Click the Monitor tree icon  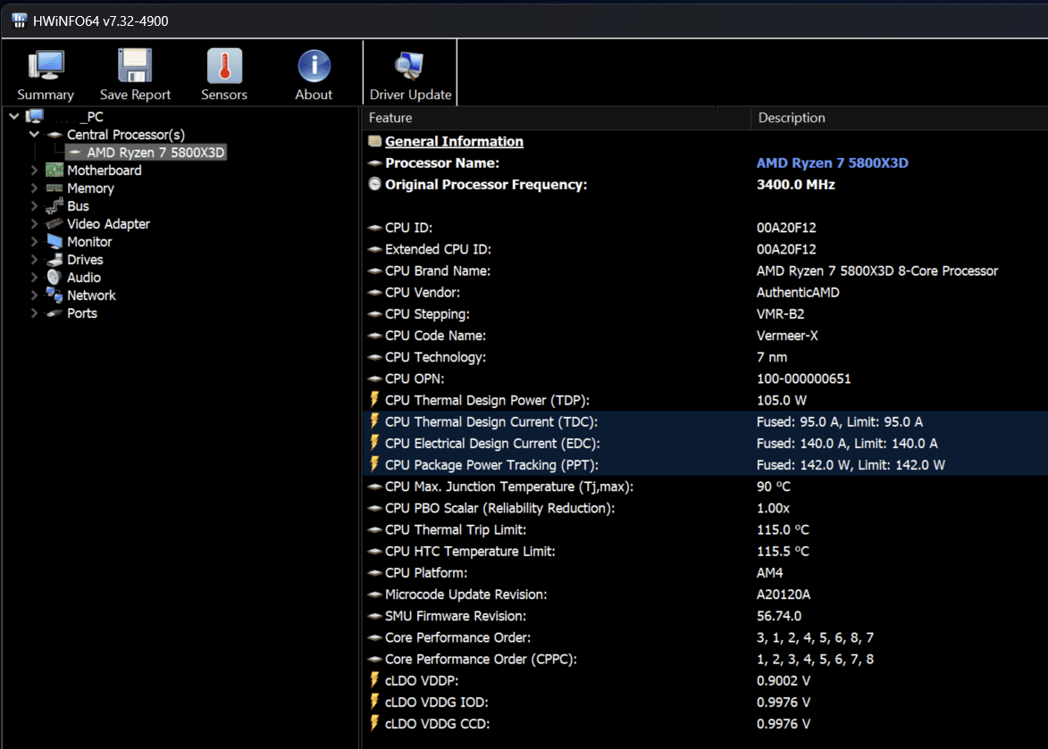point(54,242)
